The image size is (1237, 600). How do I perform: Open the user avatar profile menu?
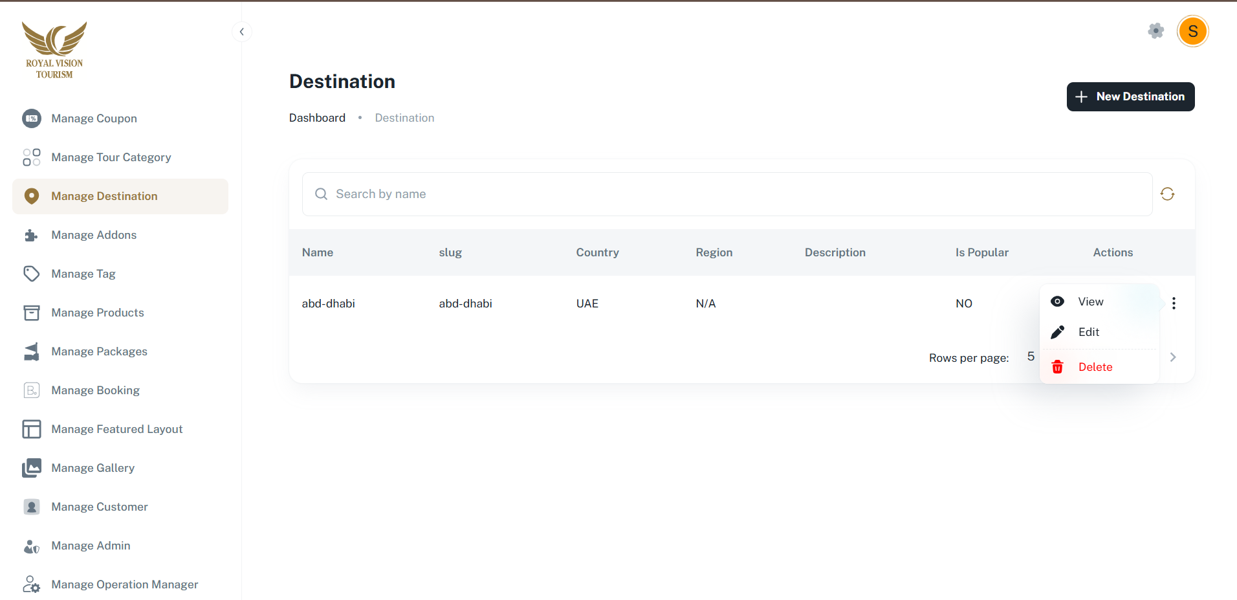click(1192, 31)
